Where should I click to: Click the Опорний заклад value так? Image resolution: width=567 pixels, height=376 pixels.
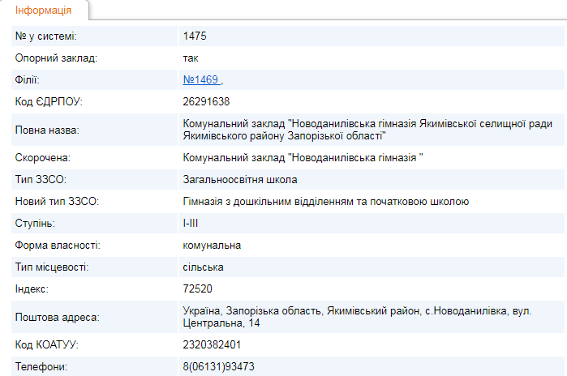[191, 58]
